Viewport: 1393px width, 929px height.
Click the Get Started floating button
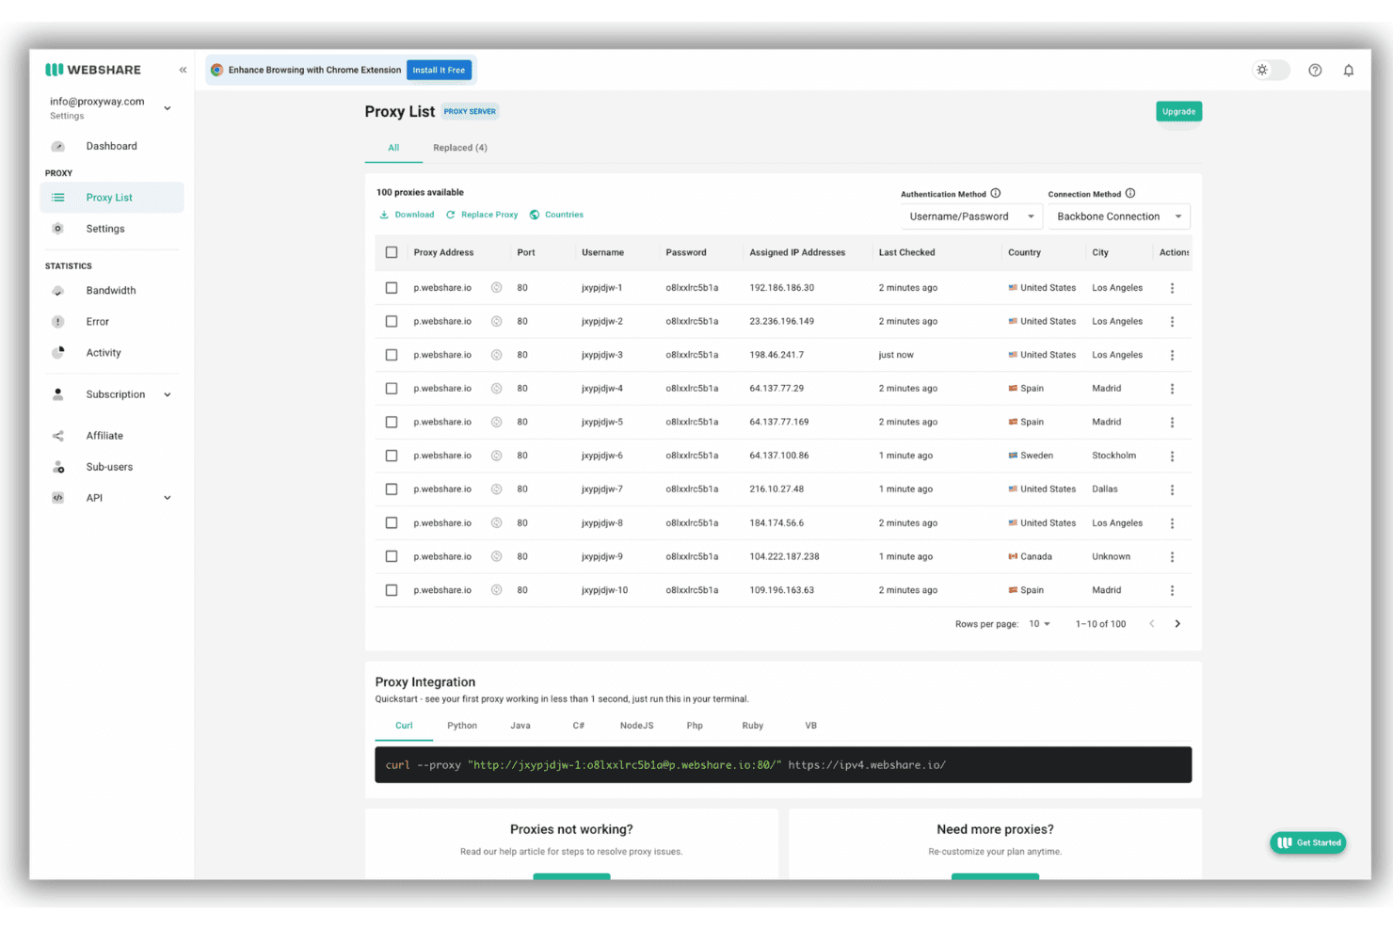[1308, 842]
